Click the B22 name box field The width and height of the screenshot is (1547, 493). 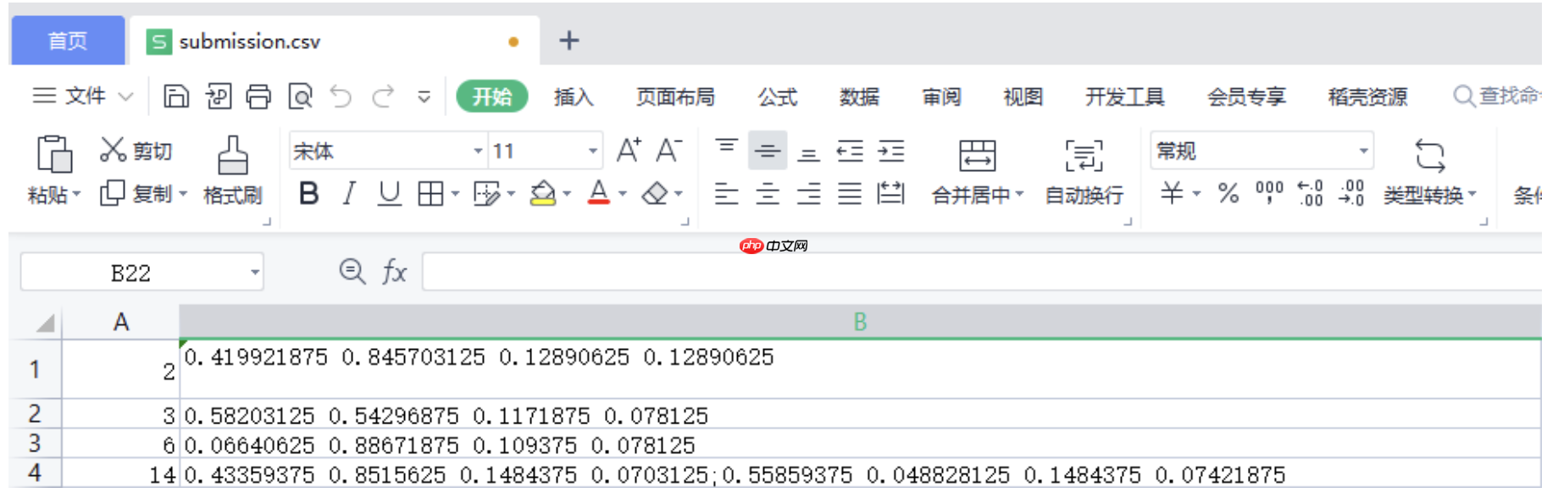(x=131, y=273)
